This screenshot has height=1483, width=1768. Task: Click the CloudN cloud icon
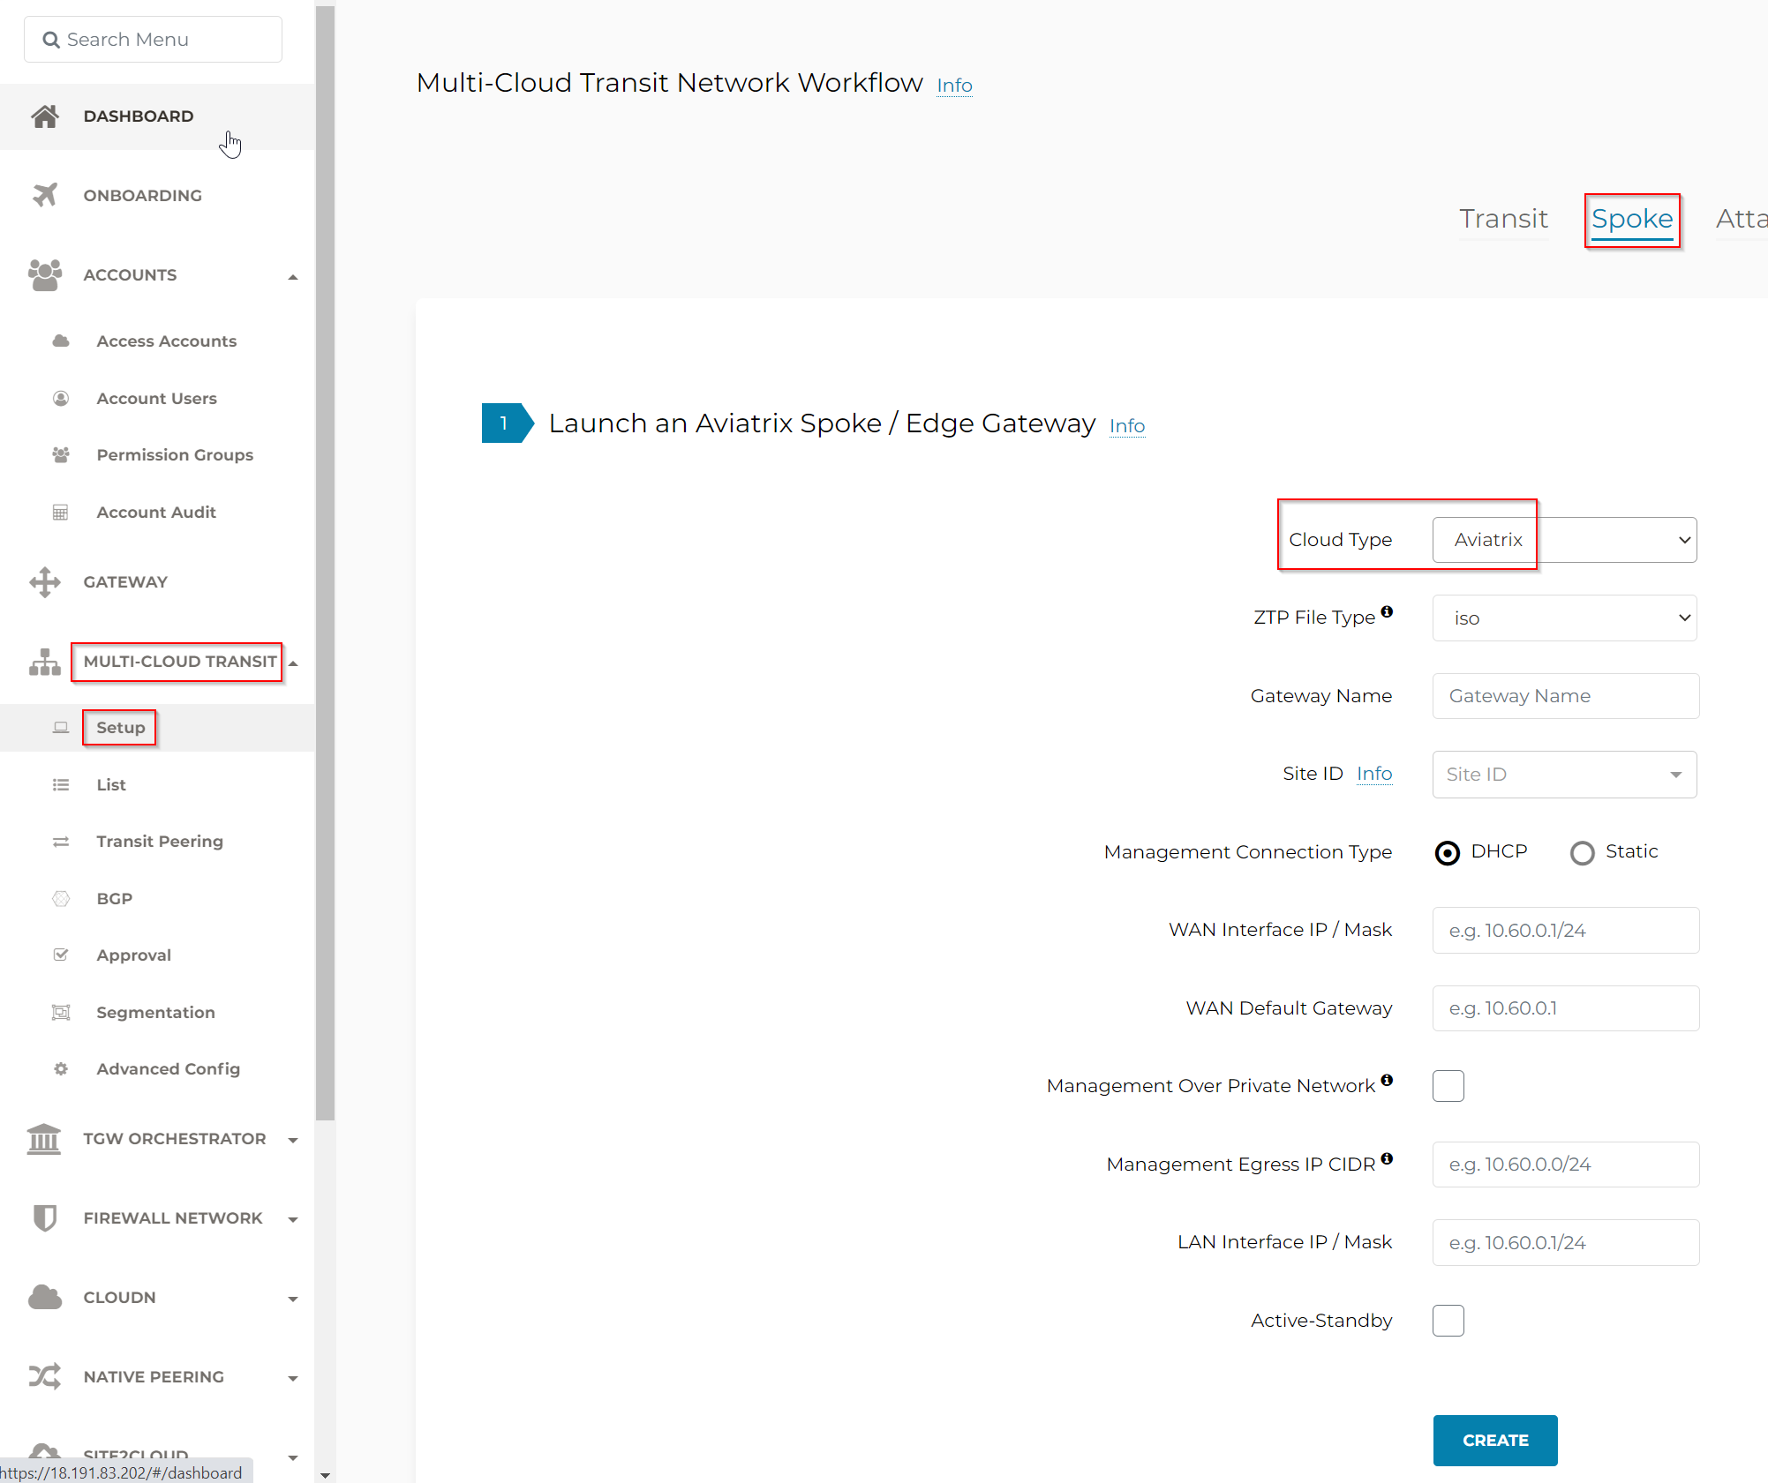45,1298
